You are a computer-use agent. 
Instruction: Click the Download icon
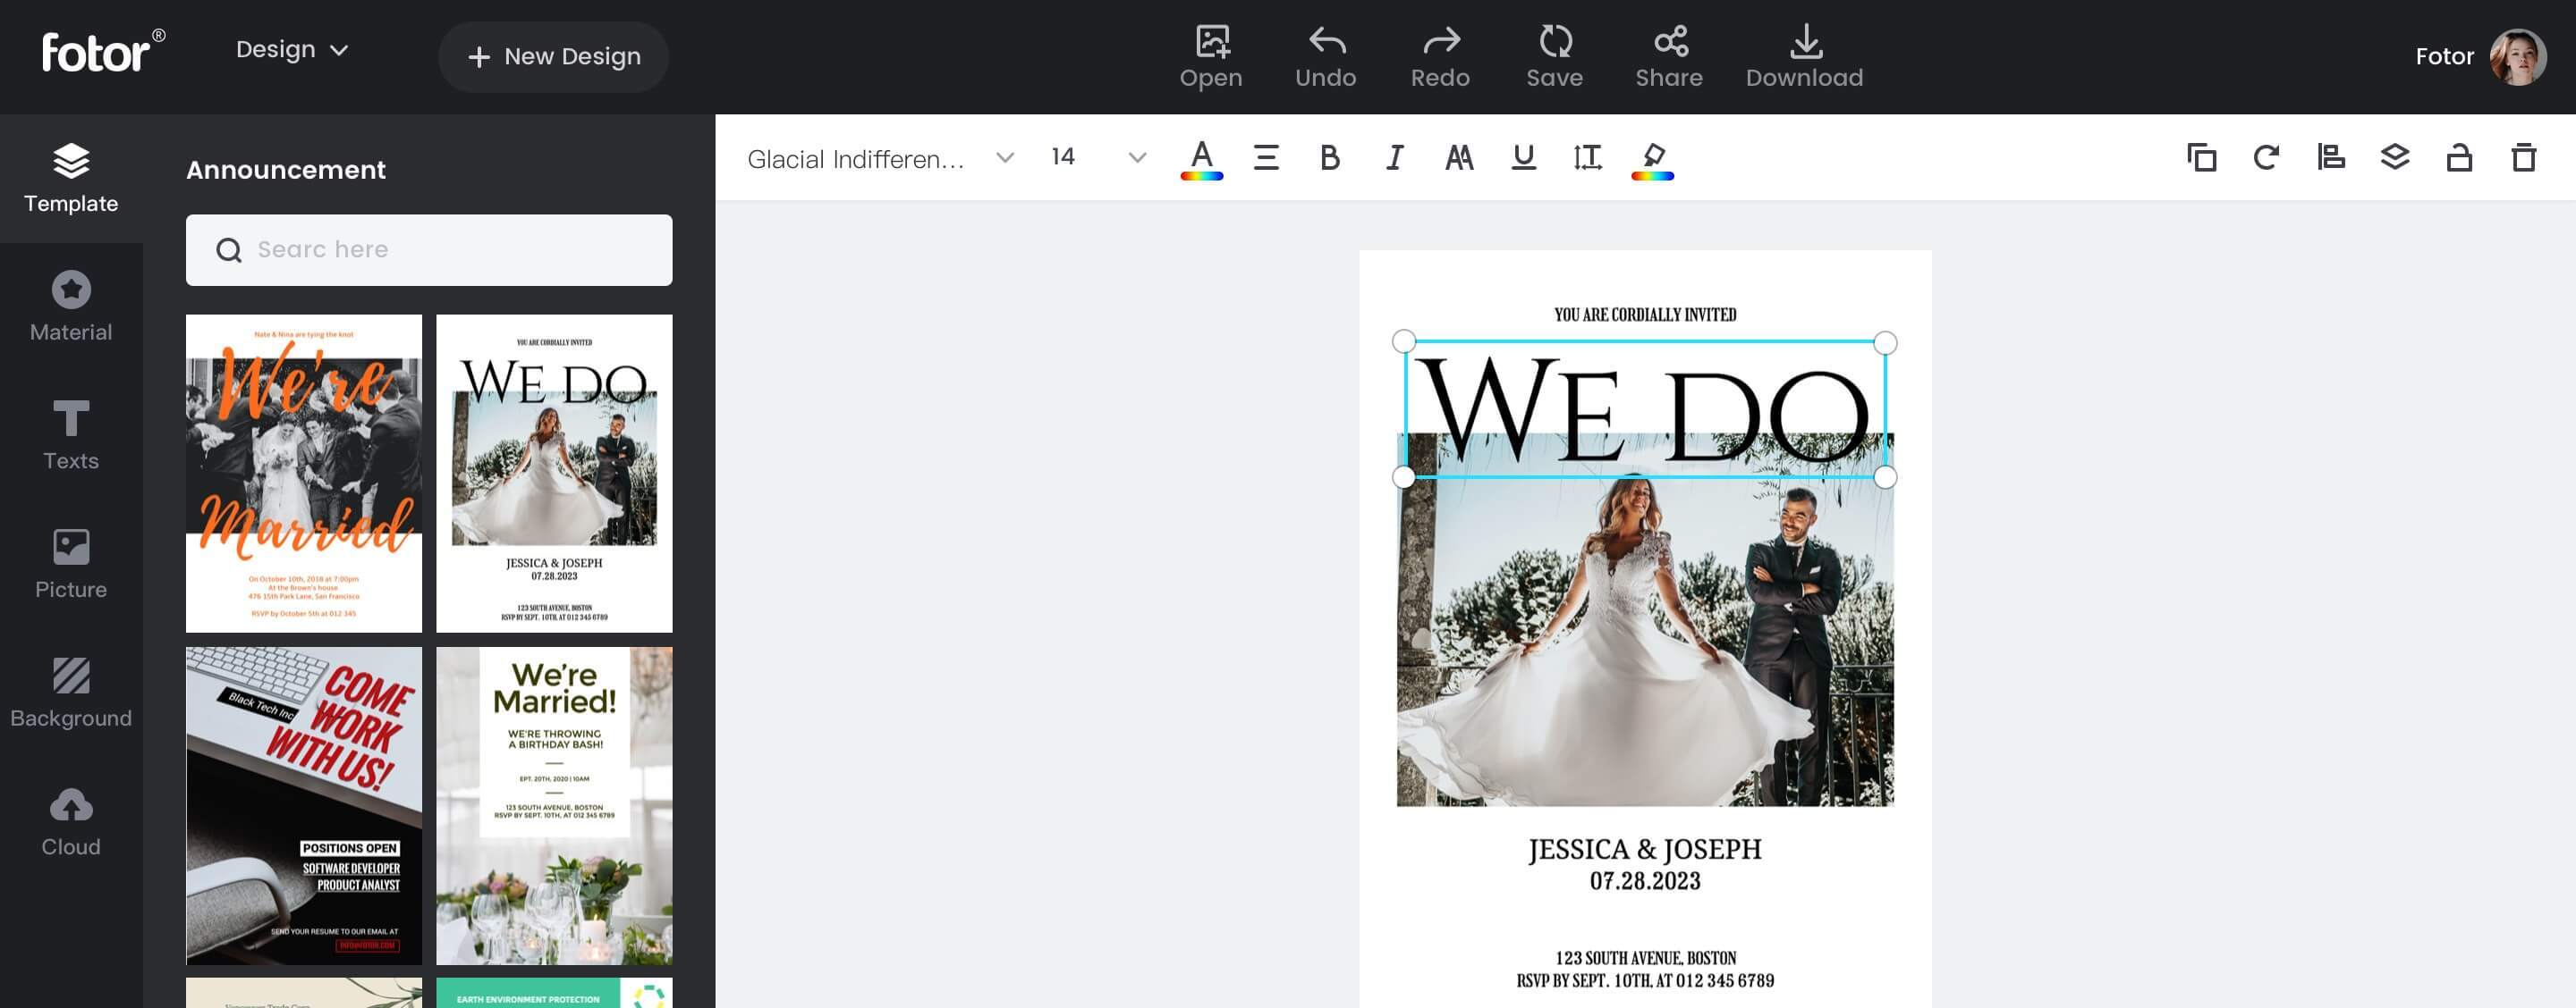pos(1804,56)
